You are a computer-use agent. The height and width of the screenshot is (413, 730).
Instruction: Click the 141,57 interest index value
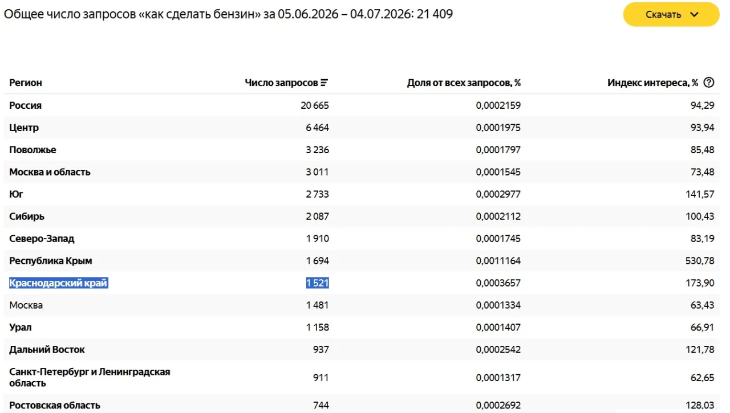pyautogui.click(x=700, y=194)
